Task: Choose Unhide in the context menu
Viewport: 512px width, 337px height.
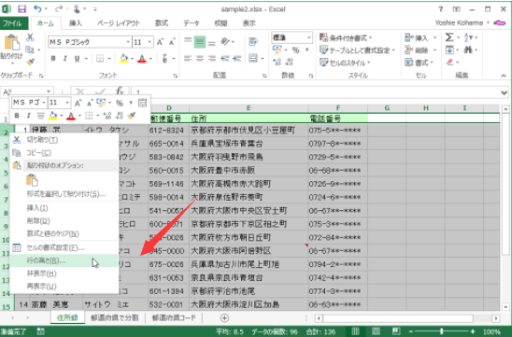Action: [64, 287]
